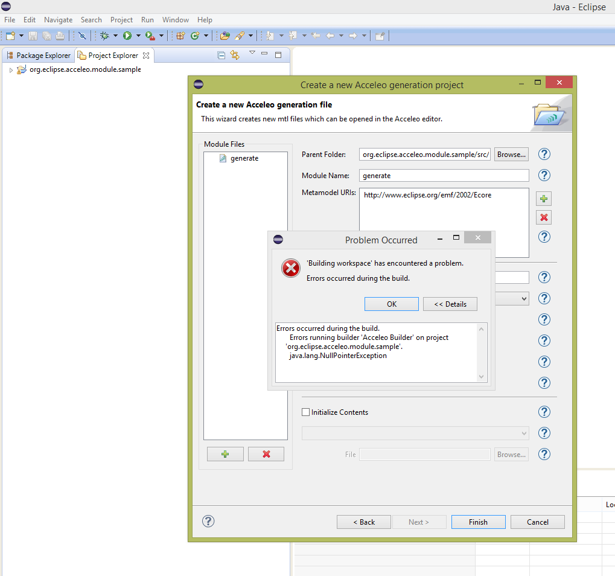
Task: Add a module file with plus button
Action: (x=225, y=454)
